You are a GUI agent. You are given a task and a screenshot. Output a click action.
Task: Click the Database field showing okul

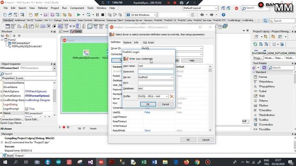point(156,89)
